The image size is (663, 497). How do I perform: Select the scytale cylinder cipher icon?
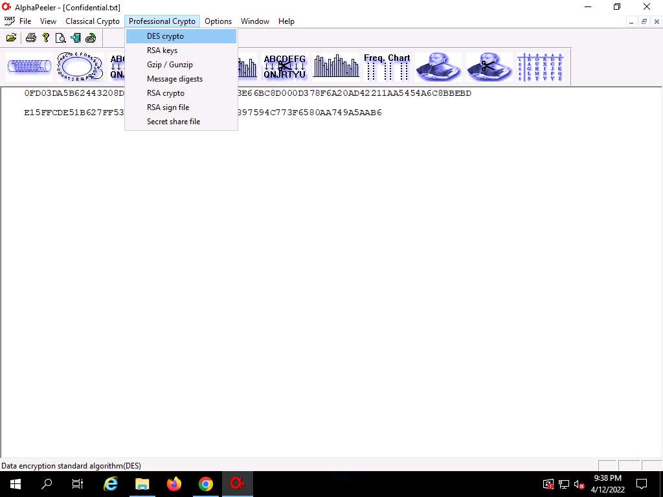click(x=29, y=67)
